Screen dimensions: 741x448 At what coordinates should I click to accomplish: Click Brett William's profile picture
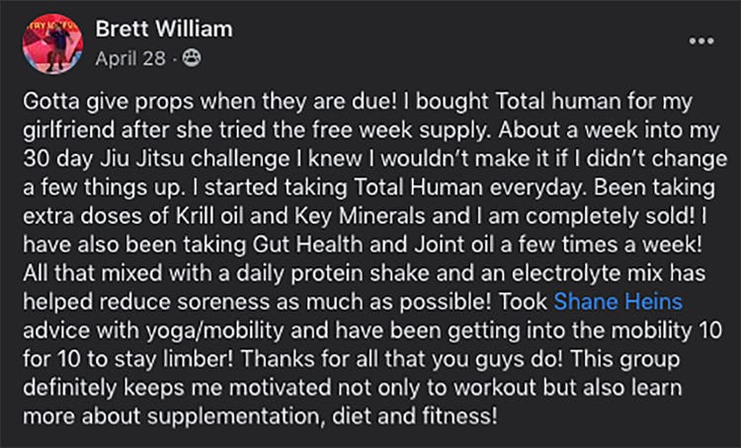[55, 41]
